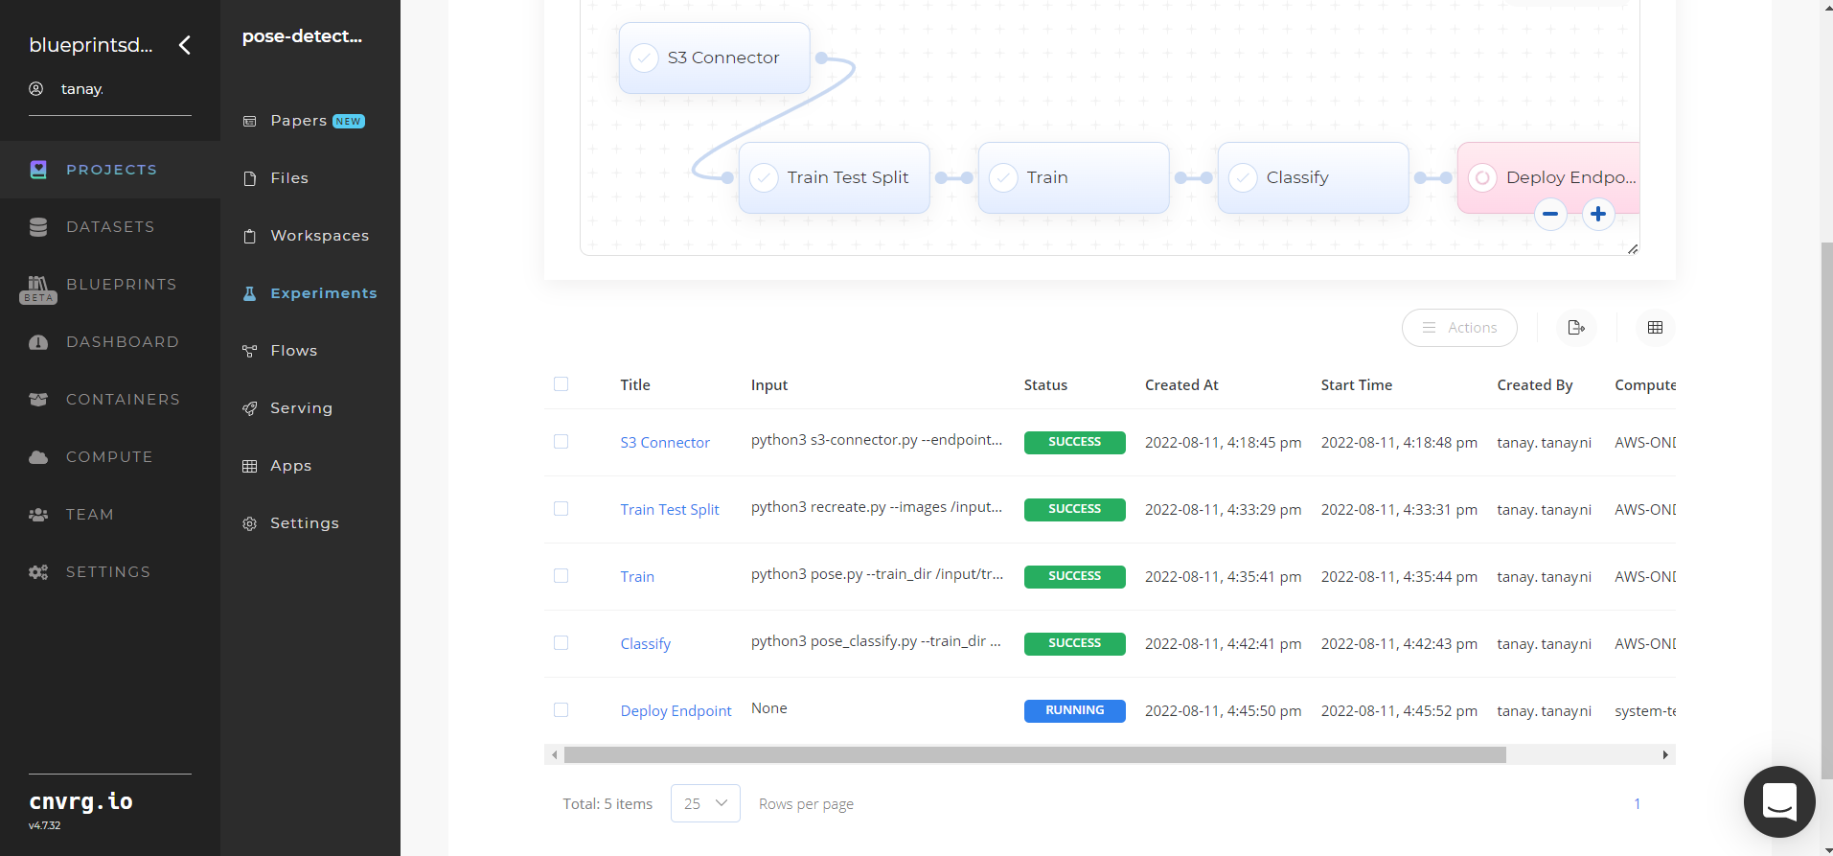Click the horizontal table scrollbar thumb

[1035, 755]
